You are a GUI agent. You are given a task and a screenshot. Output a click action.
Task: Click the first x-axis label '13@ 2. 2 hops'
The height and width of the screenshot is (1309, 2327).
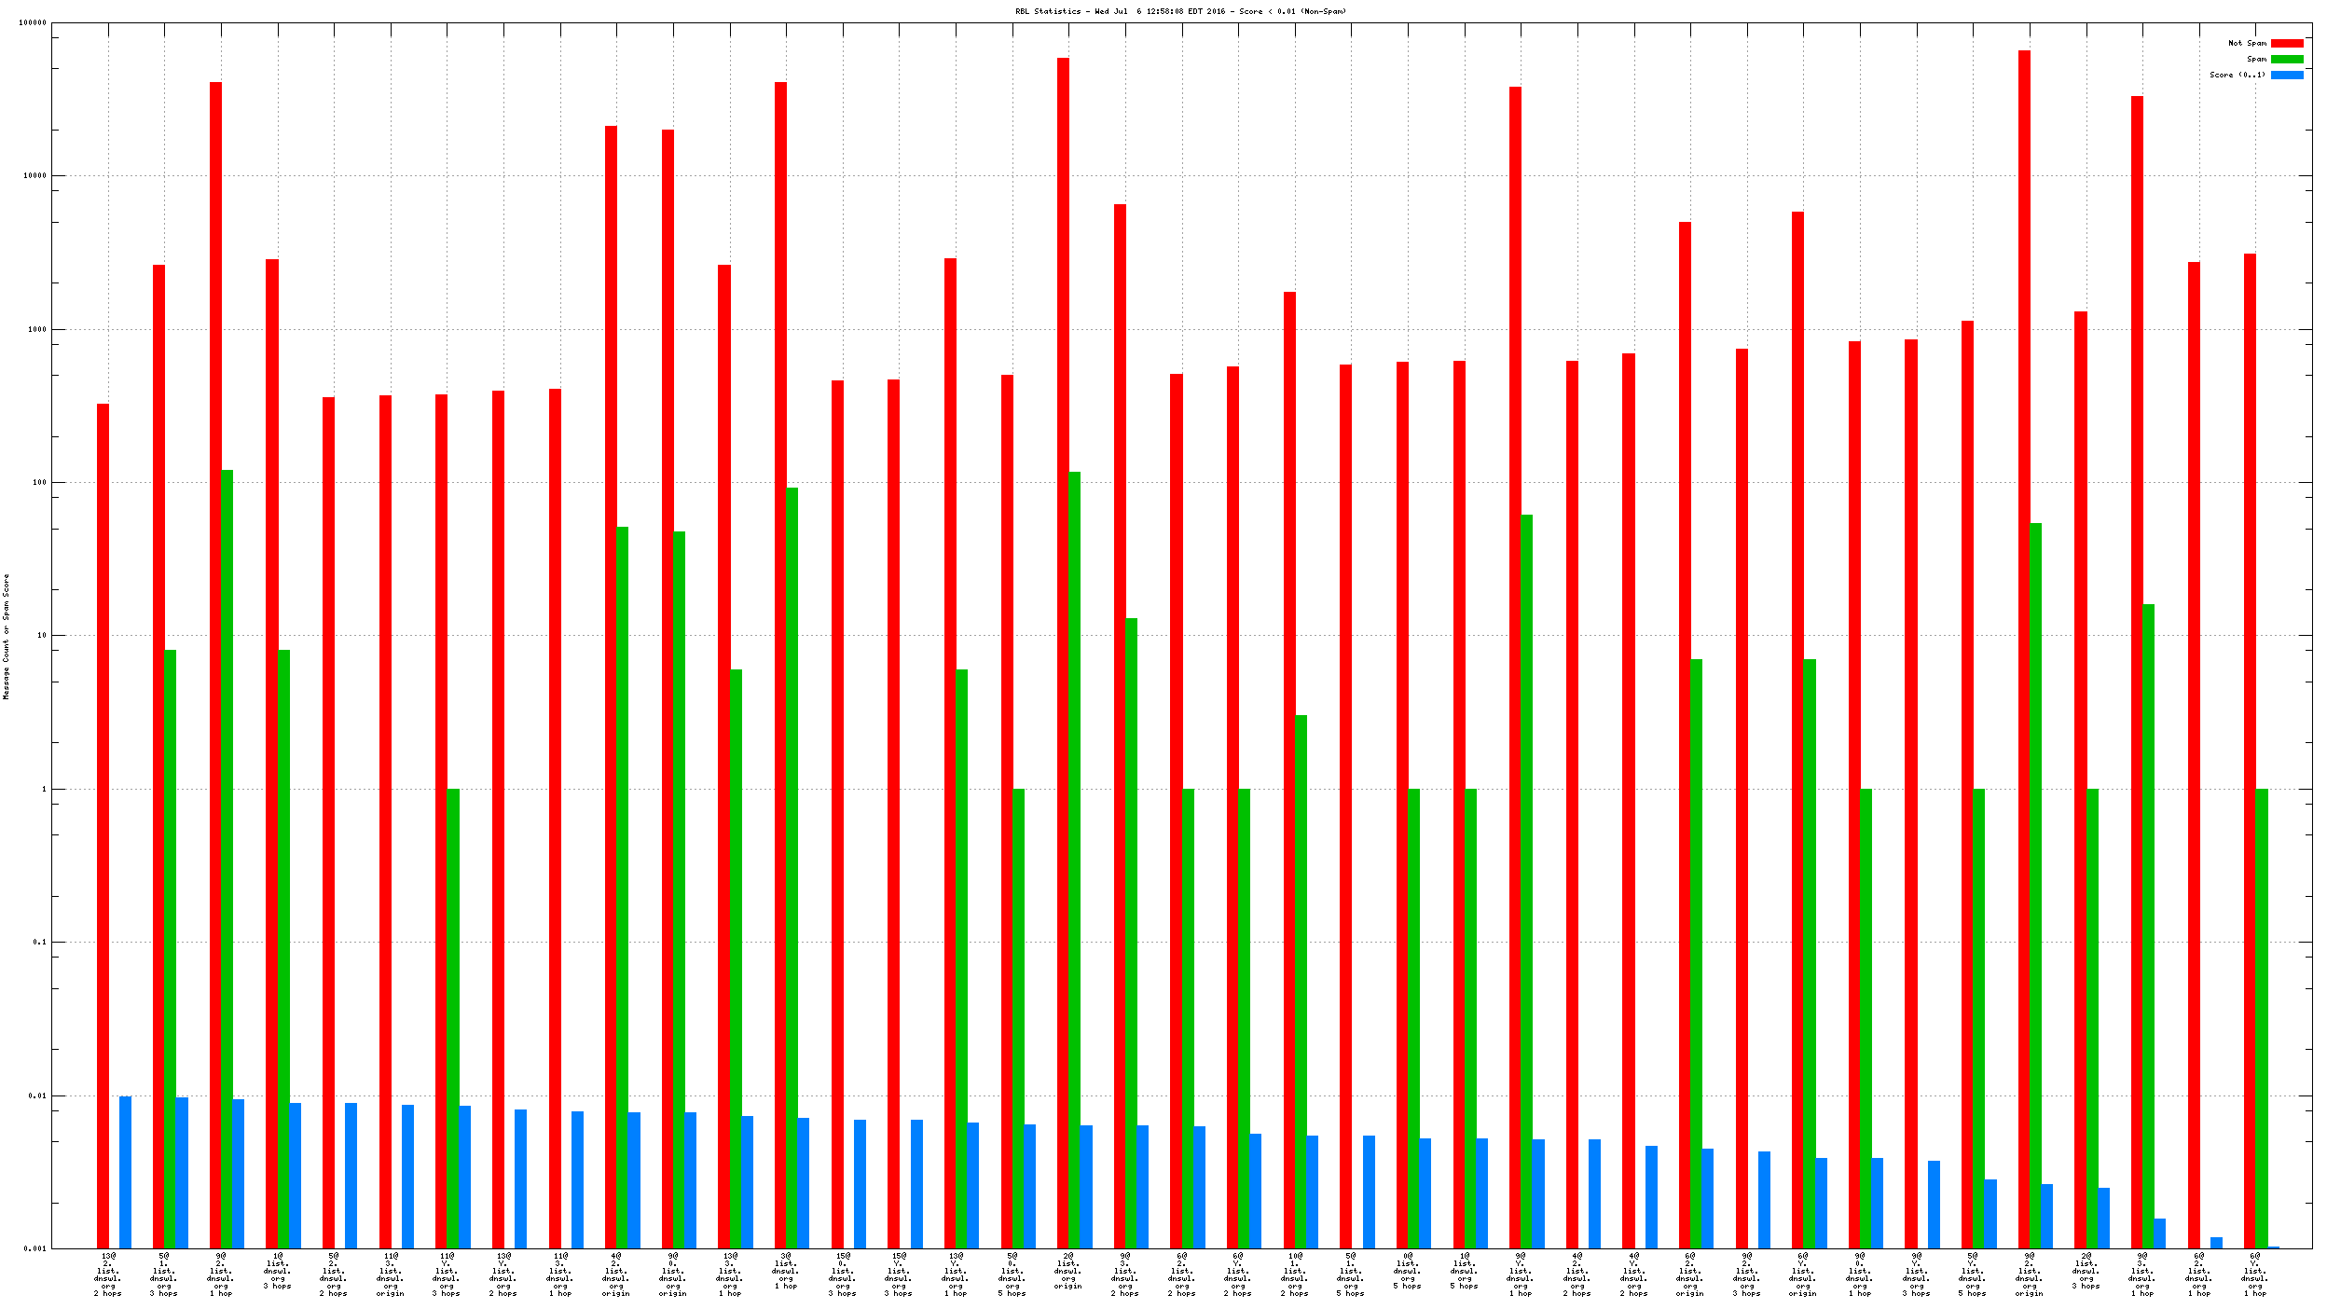(108, 1275)
